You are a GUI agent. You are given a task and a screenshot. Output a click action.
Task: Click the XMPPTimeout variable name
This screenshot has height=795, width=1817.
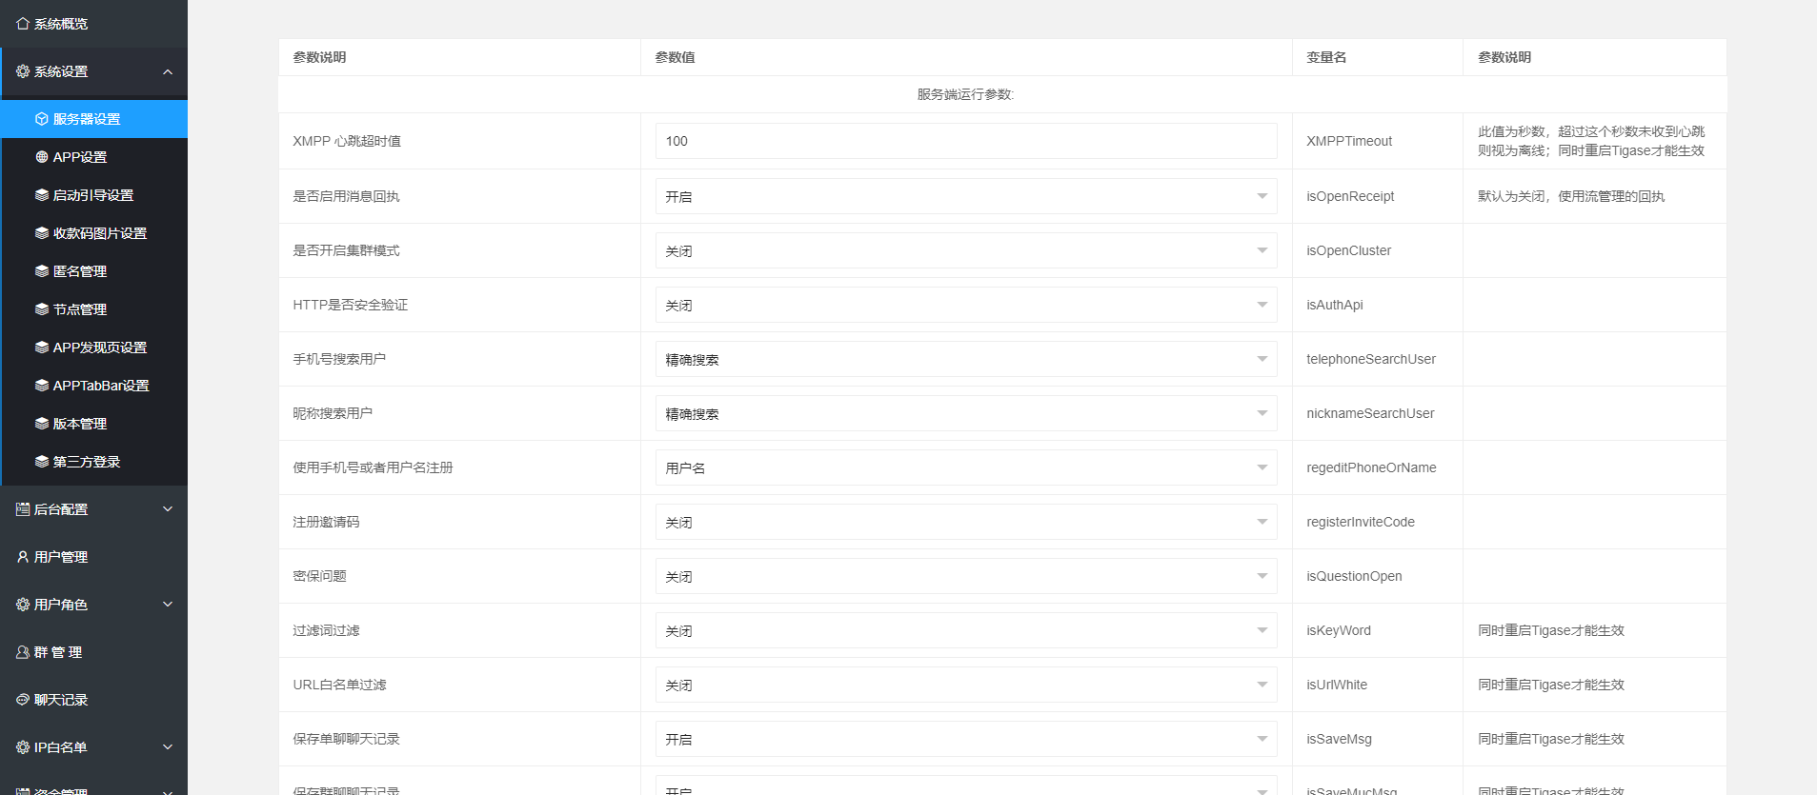1349,141
